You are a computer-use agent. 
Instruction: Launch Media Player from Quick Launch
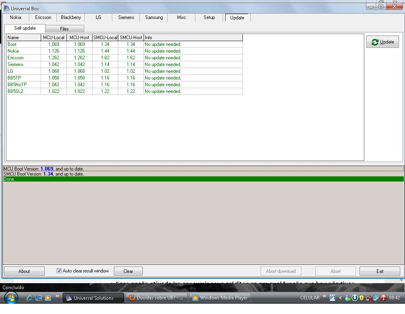tap(48, 298)
